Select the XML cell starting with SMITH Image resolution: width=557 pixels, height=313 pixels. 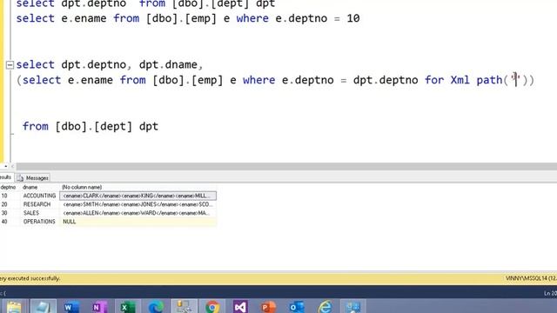138,204
